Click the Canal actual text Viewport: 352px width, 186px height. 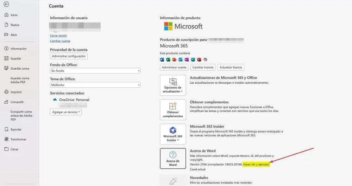[x=197, y=169]
